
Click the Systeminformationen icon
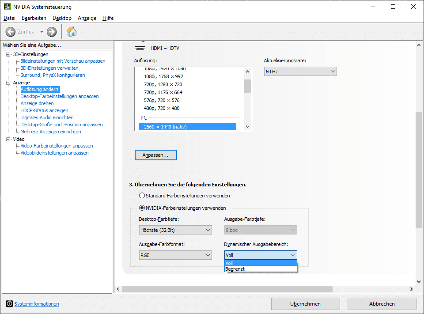[x=9, y=304]
